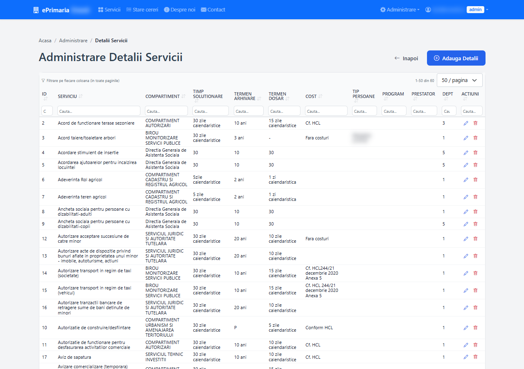The width and height of the screenshot is (524, 369).
Task: Sort by COST column arrows
Action: (320, 96)
